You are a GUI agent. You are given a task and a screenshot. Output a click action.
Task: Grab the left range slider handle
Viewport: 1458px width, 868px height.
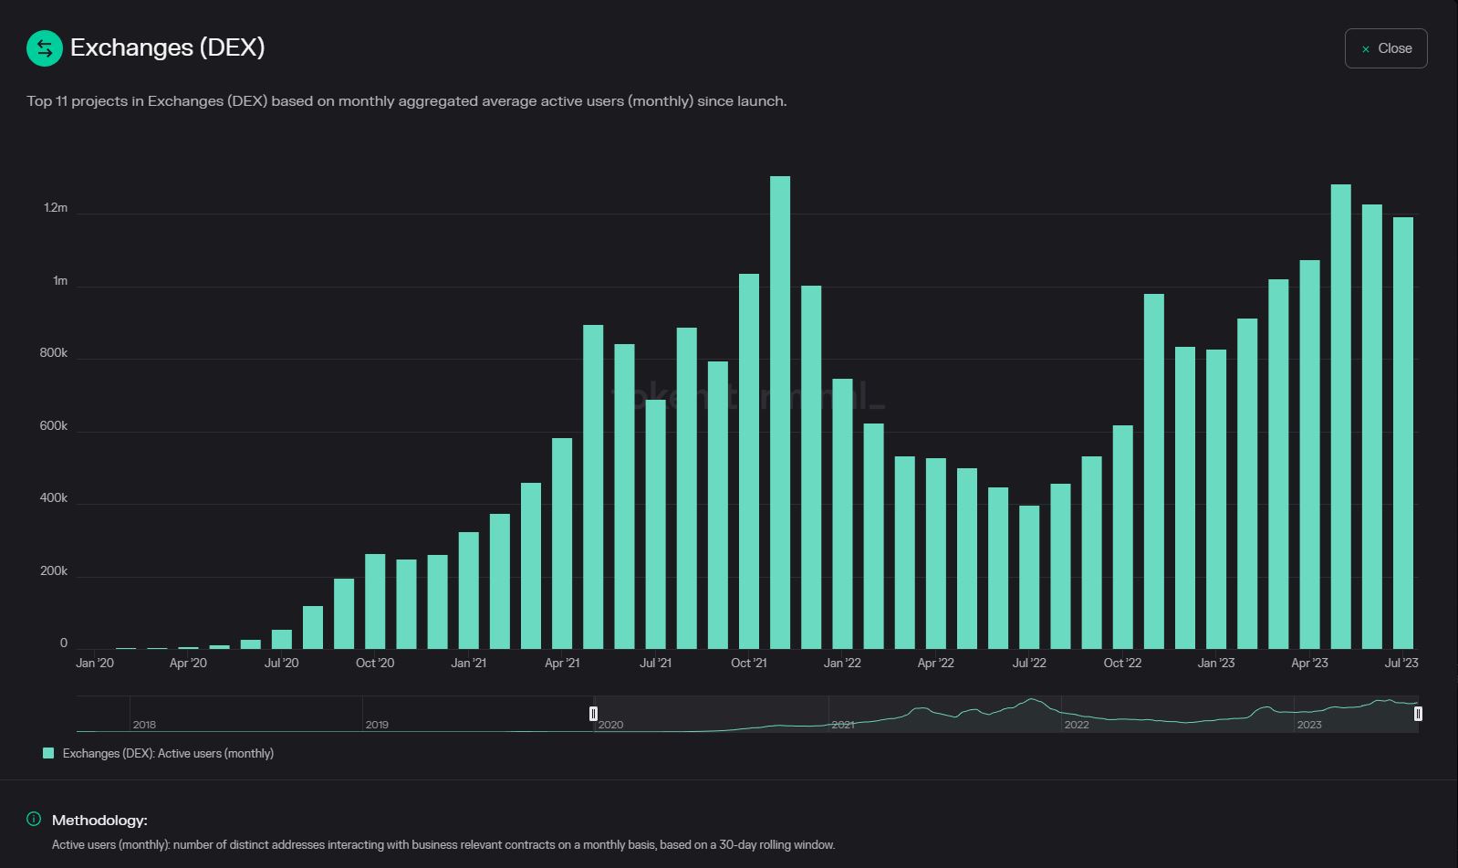coord(593,714)
